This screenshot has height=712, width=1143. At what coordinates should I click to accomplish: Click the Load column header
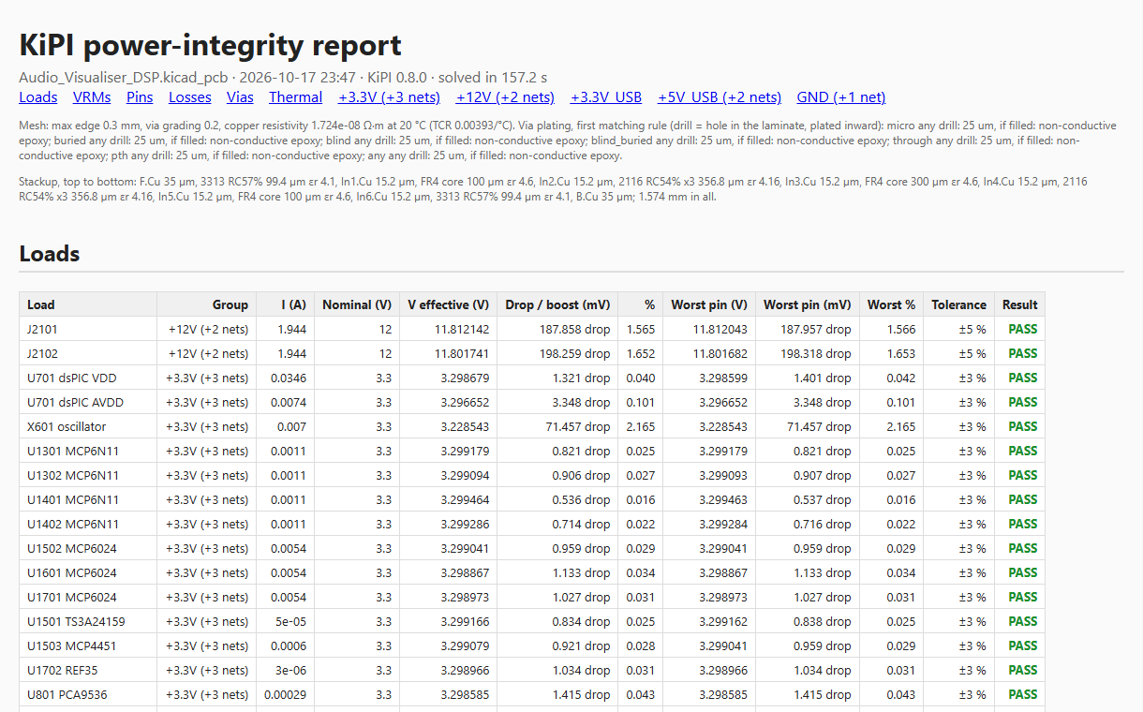pos(88,304)
